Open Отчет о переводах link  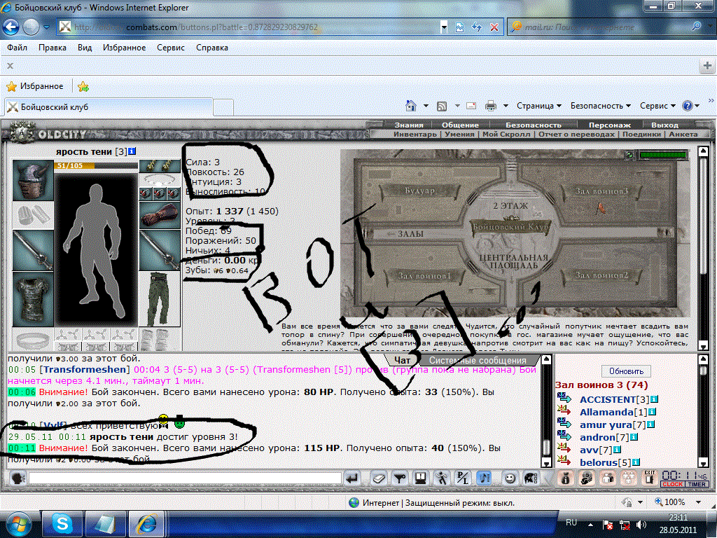(576, 134)
